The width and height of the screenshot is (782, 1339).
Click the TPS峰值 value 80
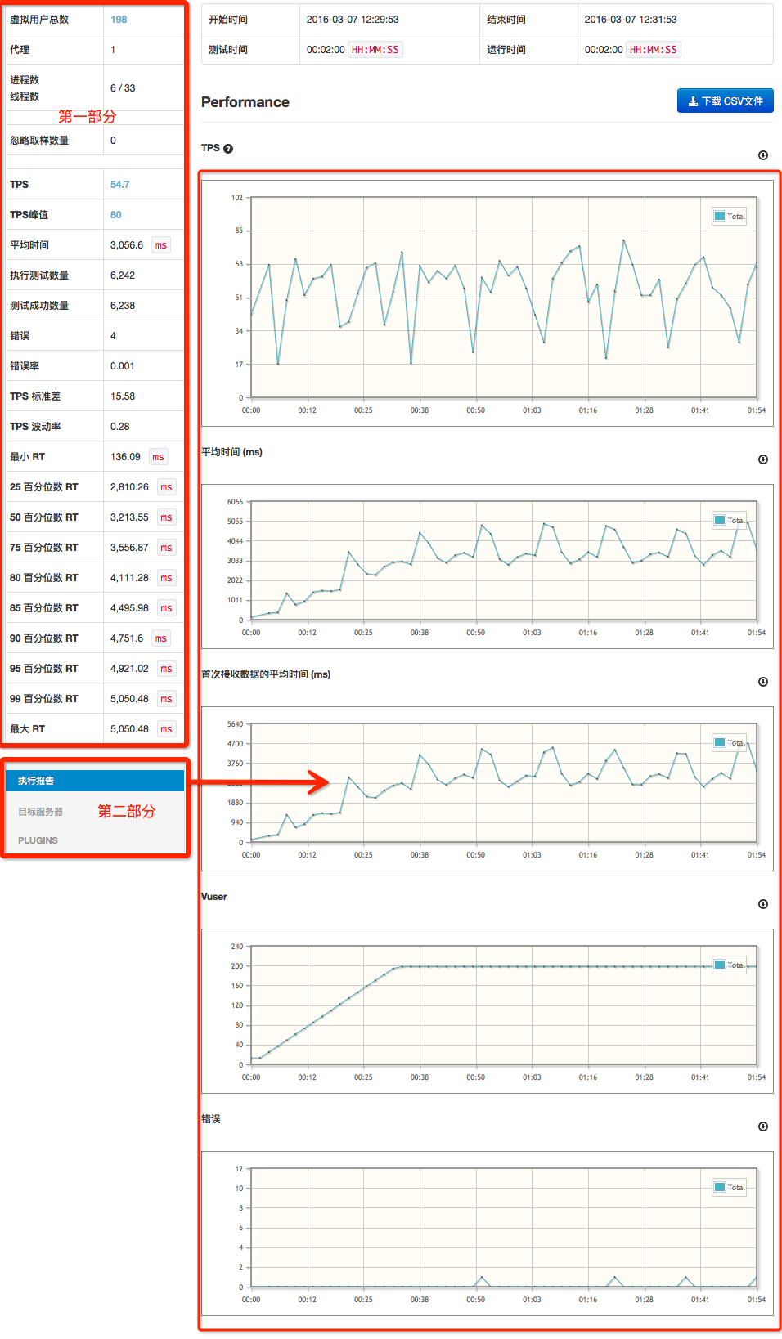click(116, 215)
